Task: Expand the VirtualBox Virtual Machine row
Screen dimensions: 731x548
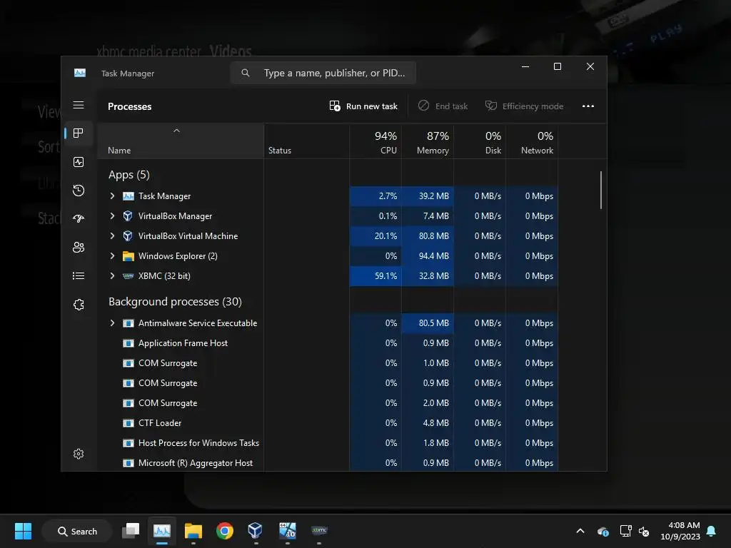Action: coord(112,235)
